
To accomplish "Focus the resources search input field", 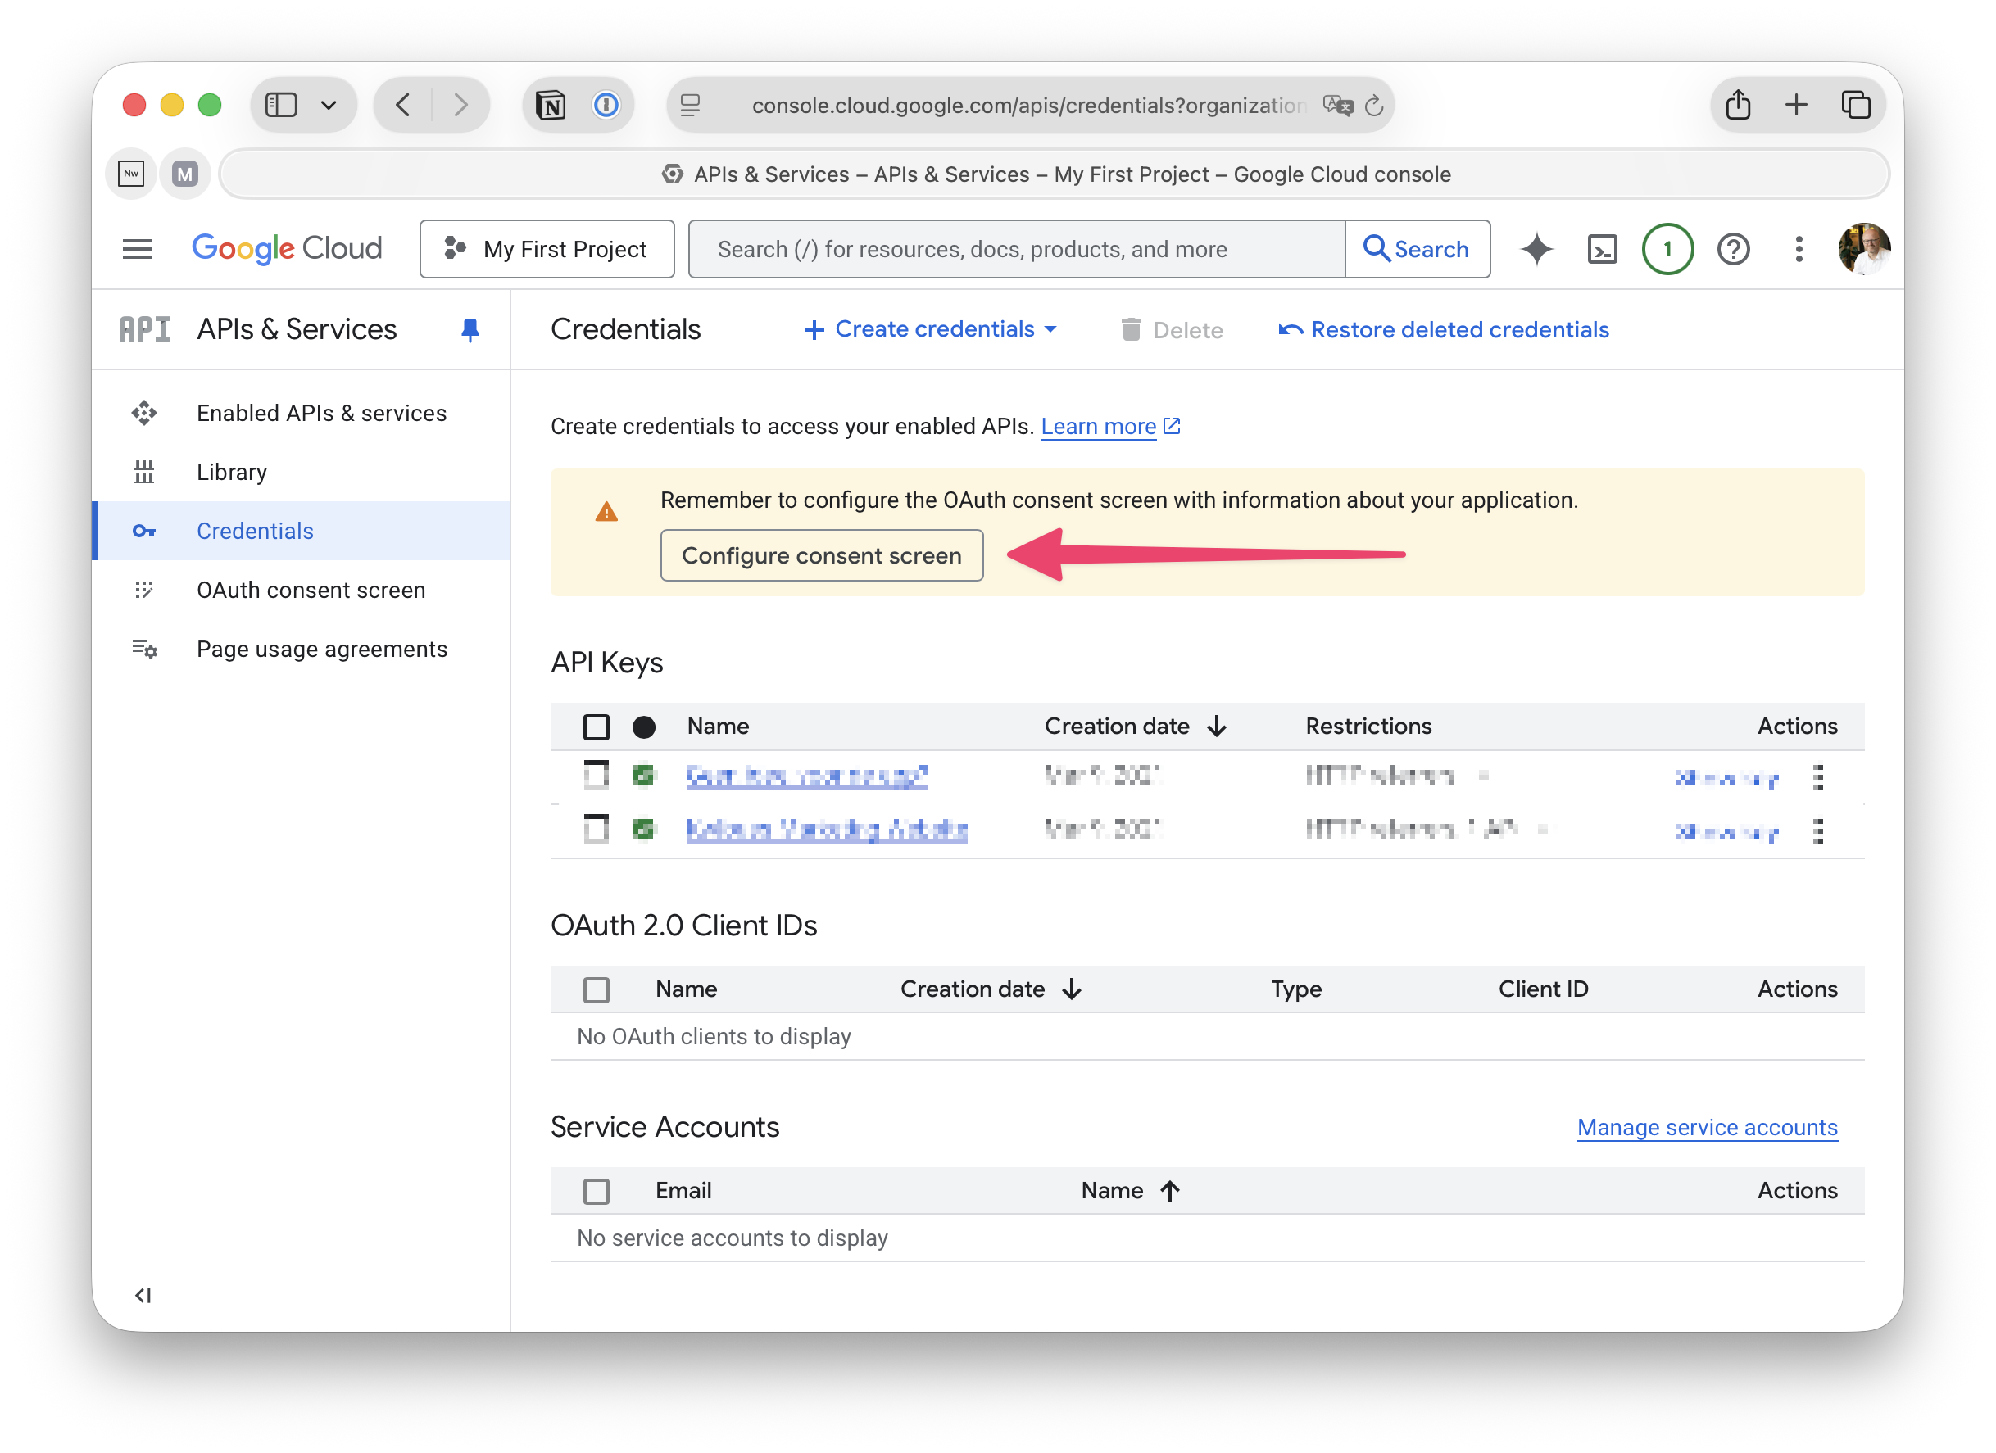I will coord(1017,249).
